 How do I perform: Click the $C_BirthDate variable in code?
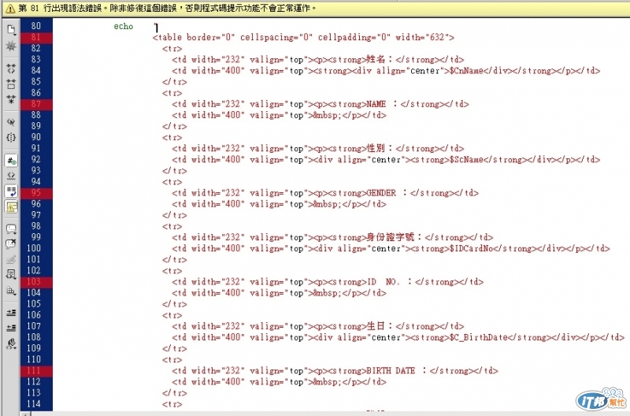click(479, 337)
